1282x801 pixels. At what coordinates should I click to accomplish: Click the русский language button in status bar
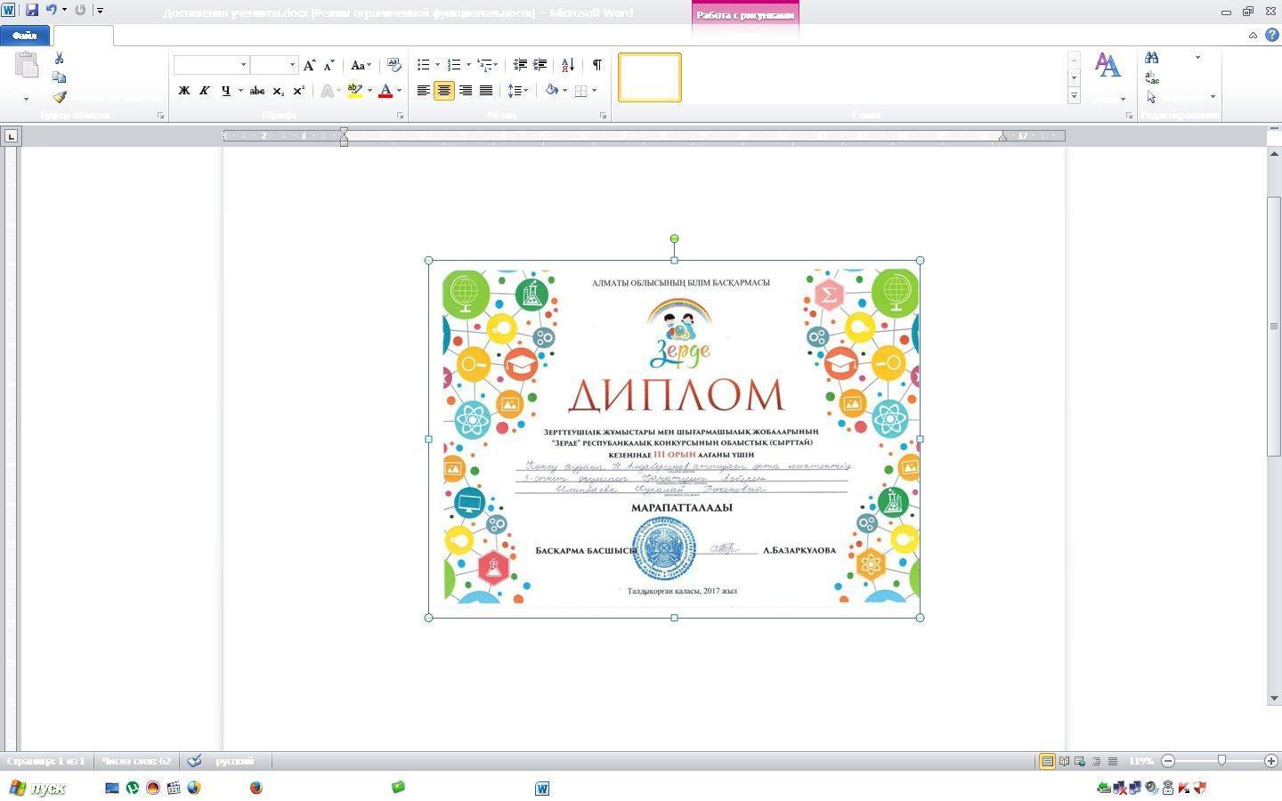point(234,761)
